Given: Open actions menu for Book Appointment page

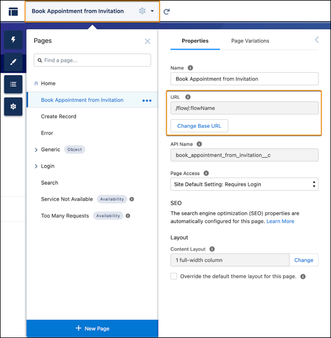Looking at the screenshot, I should click(x=147, y=100).
